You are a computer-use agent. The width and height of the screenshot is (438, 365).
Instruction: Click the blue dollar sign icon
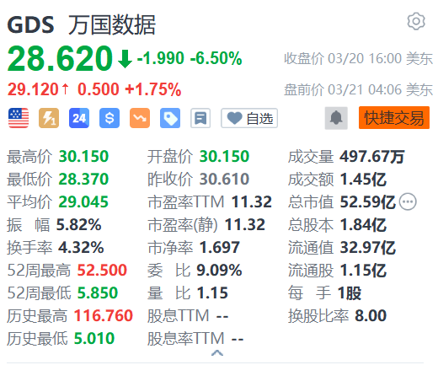coord(109,118)
